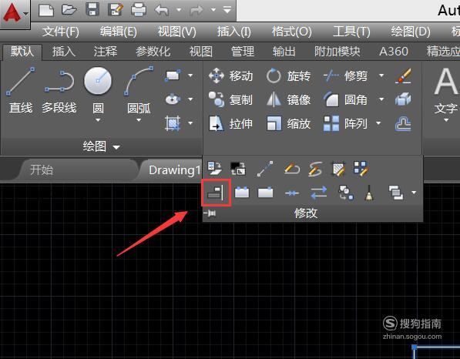Screen dimensions: 460x359
Task: Open the 编辑(E) menu
Action: click(118, 32)
